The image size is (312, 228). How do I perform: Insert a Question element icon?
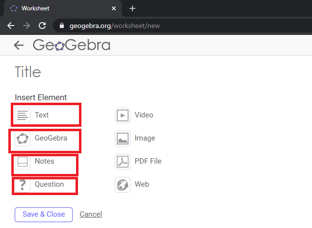pos(23,185)
